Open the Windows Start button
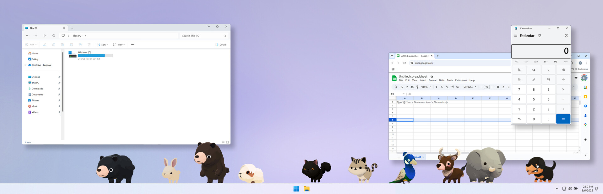 (296, 189)
